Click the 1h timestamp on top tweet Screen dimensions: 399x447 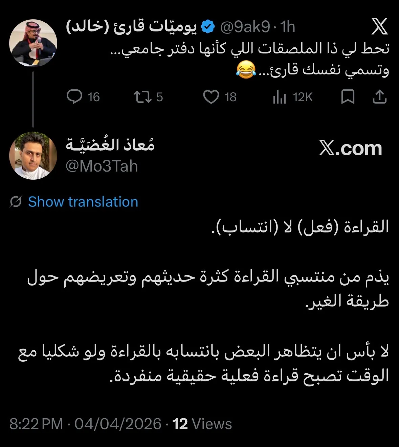[288, 27]
